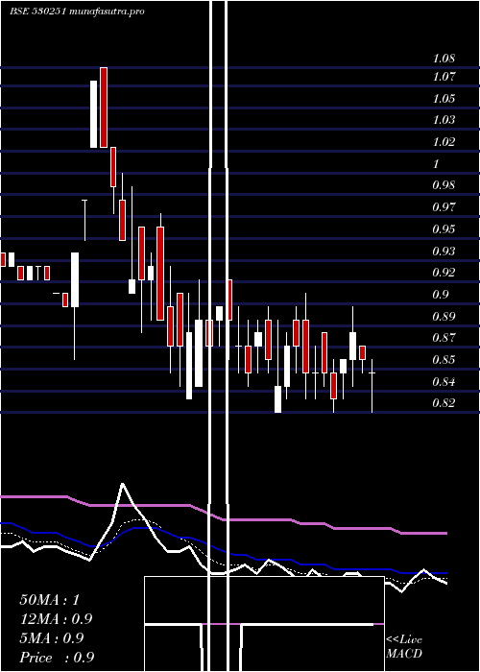This screenshot has height=672, width=480.
Task: Click the '12MA : 0.9' indicator readout
Action: click(x=56, y=619)
